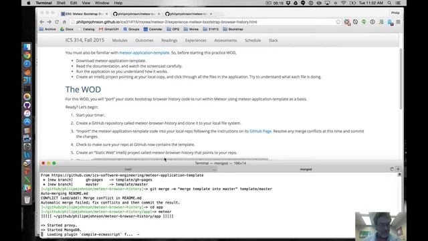
Task: Click the 1Password extension icon in Chrome toolbar
Action: coord(372,22)
